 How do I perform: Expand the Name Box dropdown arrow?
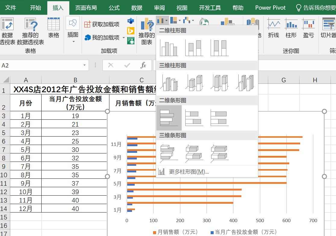[84, 65]
